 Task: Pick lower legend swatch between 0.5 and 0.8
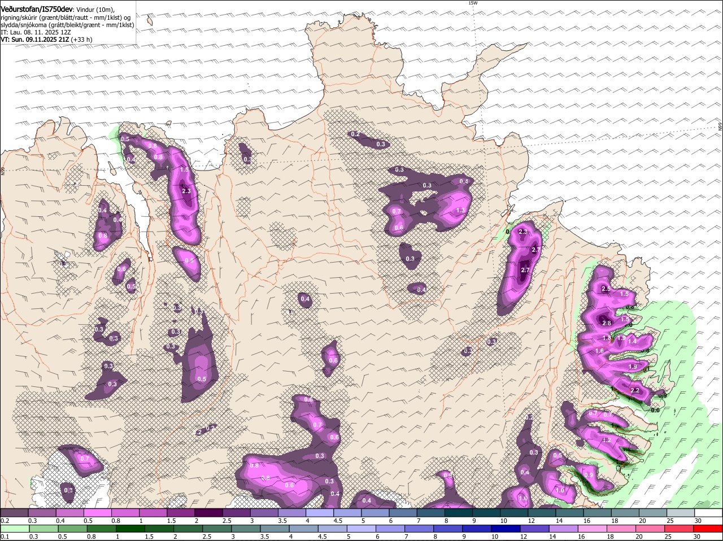(73, 529)
